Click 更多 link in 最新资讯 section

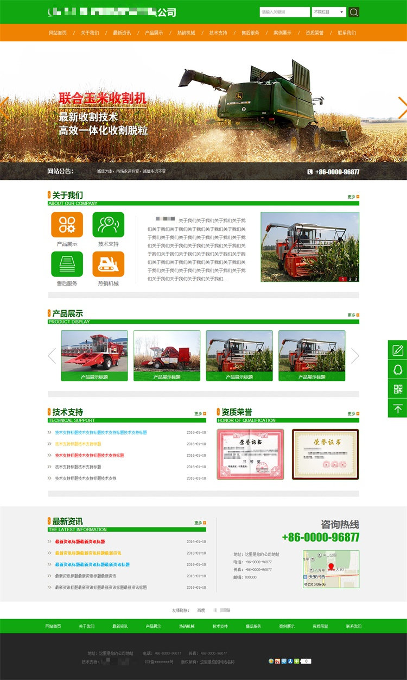point(200,523)
